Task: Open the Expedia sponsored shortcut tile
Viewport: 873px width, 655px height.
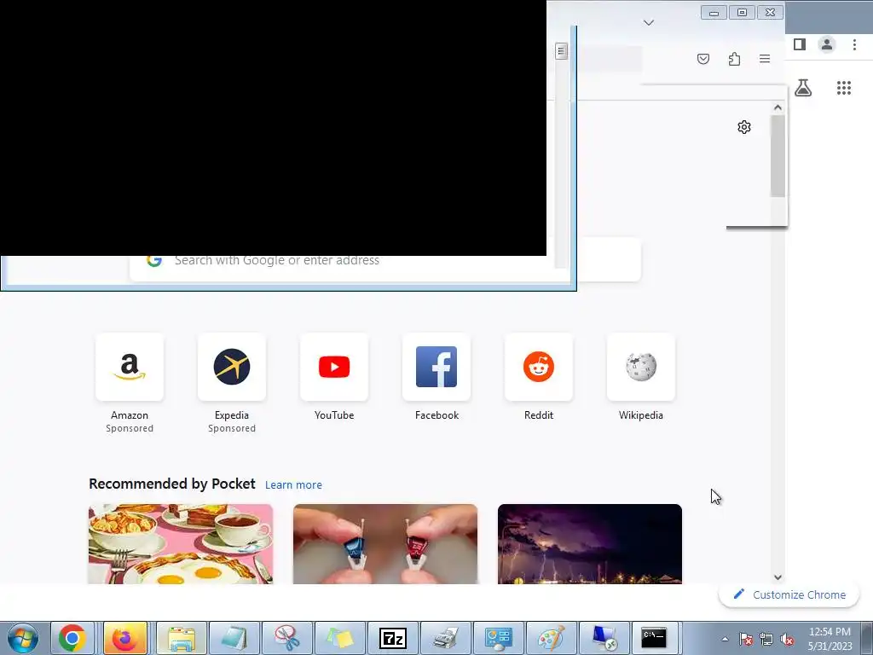Action: (x=232, y=367)
